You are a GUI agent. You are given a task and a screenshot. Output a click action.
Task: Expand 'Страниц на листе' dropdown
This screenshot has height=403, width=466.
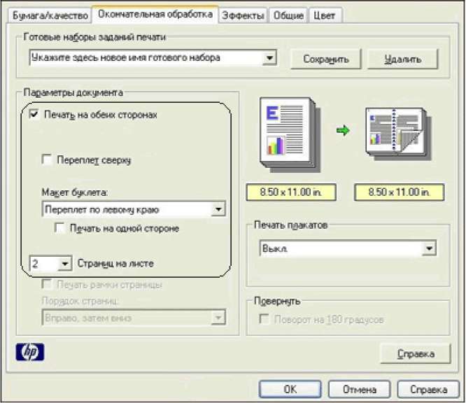pyautogui.click(x=64, y=264)
